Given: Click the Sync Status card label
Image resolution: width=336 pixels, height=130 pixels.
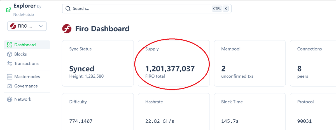Looking at the screenshot, I should pyautogui.click(x=80, y=49).
